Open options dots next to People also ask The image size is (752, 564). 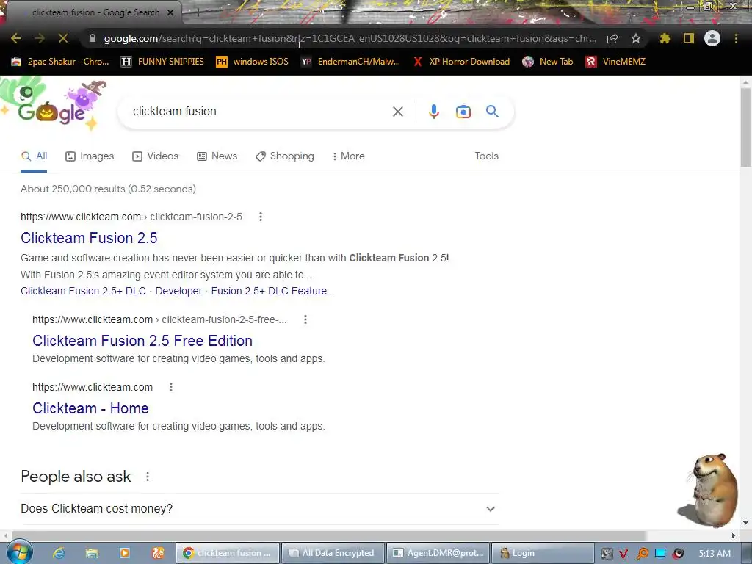148,477
